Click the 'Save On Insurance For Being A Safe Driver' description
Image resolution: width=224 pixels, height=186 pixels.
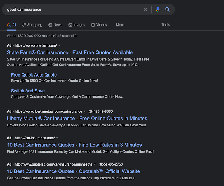tap(78, 62)
